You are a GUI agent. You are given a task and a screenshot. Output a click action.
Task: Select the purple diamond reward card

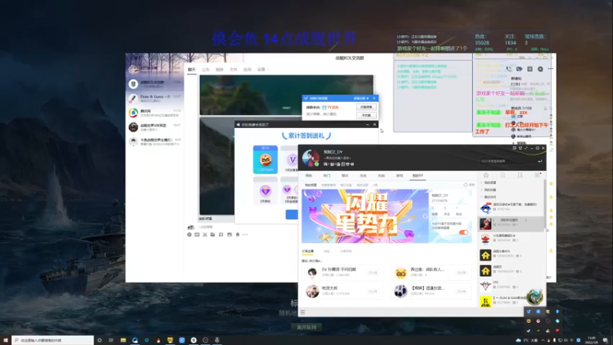[x=265, y=191]
